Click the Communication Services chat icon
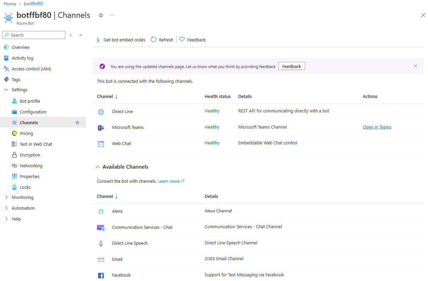The image size is (428, 281). click(101, 227)
